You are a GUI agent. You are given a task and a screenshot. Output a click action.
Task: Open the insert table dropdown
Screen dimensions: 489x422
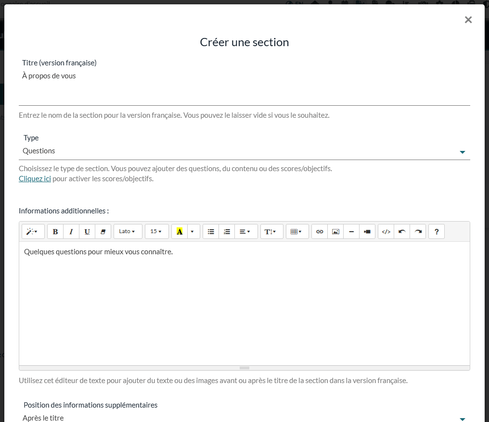297,231
